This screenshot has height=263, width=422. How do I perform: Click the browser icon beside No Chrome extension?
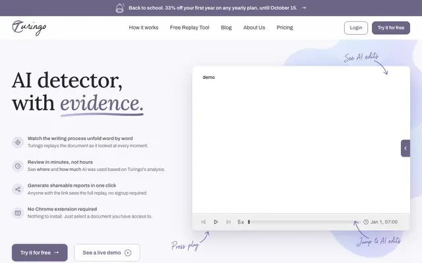(18, 213)
